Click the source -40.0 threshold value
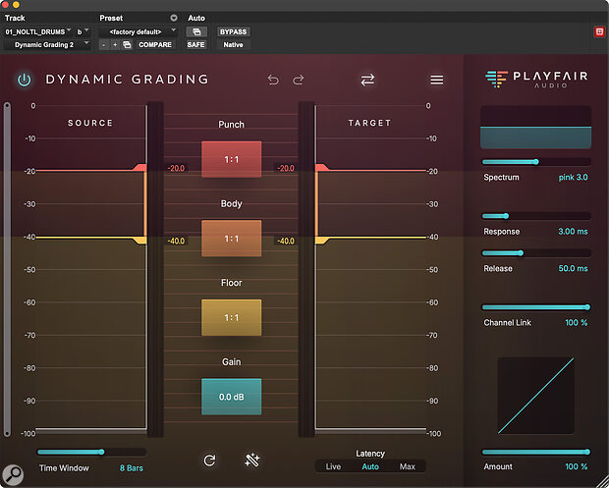609x488 pixels. 176,241
